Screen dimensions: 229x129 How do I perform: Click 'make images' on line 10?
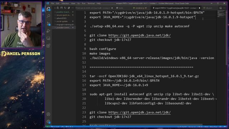[100, 53]
